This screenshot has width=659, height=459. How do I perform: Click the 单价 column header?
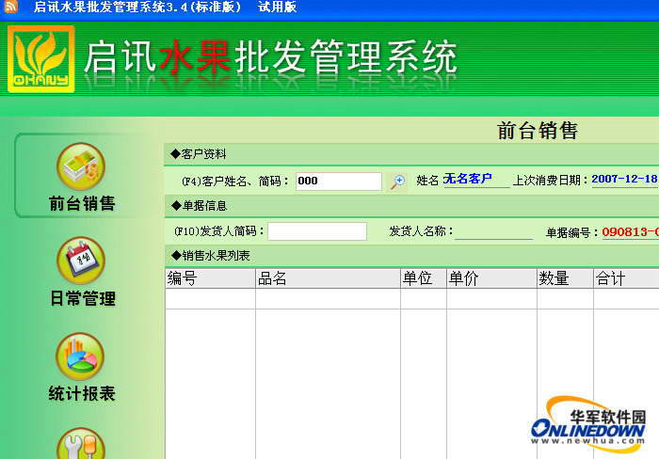click(491, 278)
